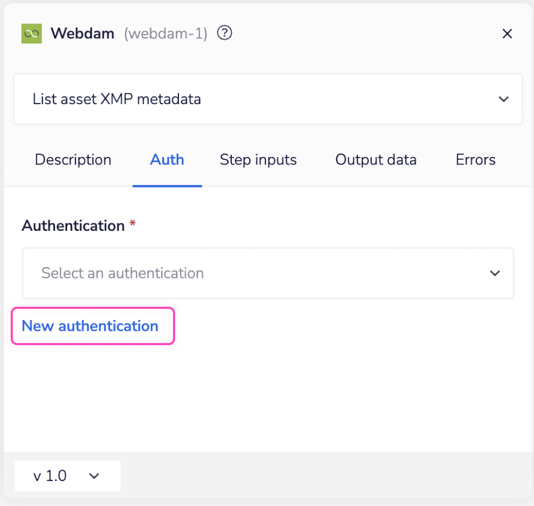Click the red asterisk beside Authentication
This screenshot has width=534, height=506.
click(x=131, y=223)
